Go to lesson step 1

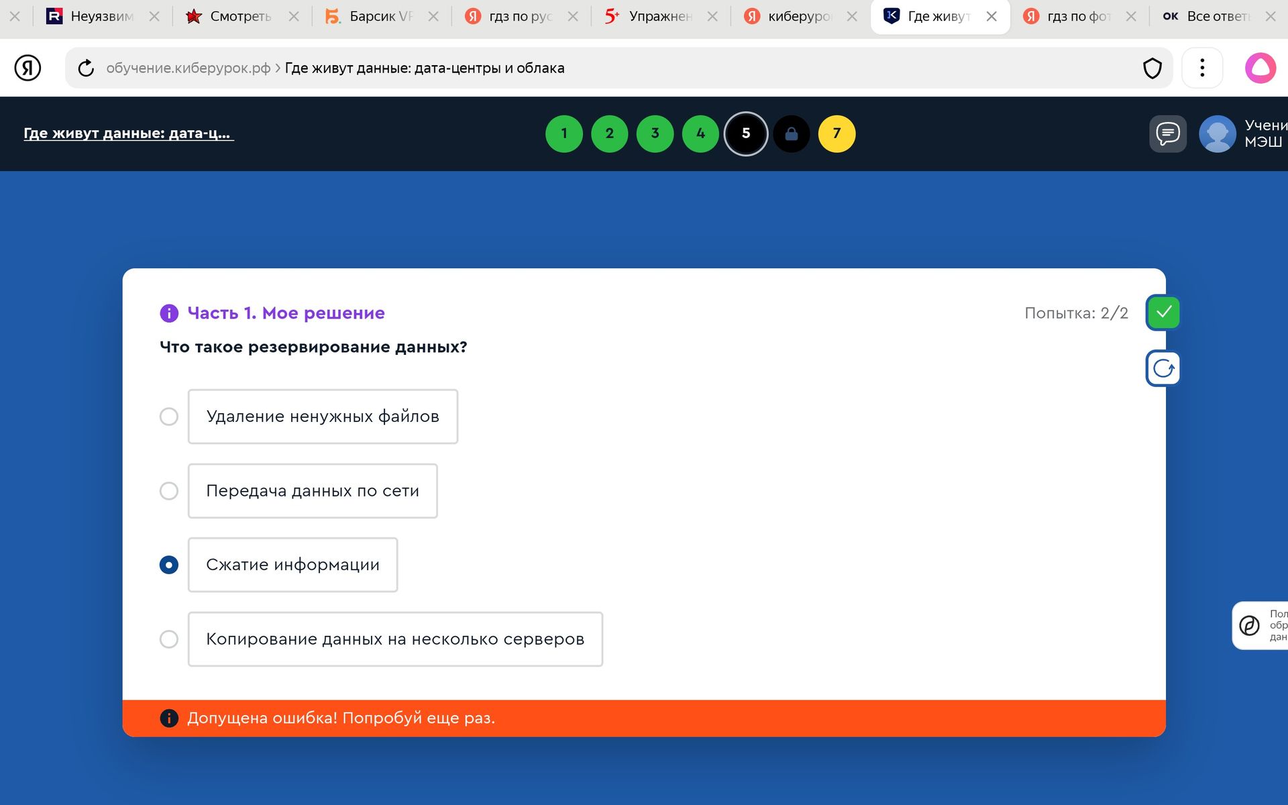point(564,133)
